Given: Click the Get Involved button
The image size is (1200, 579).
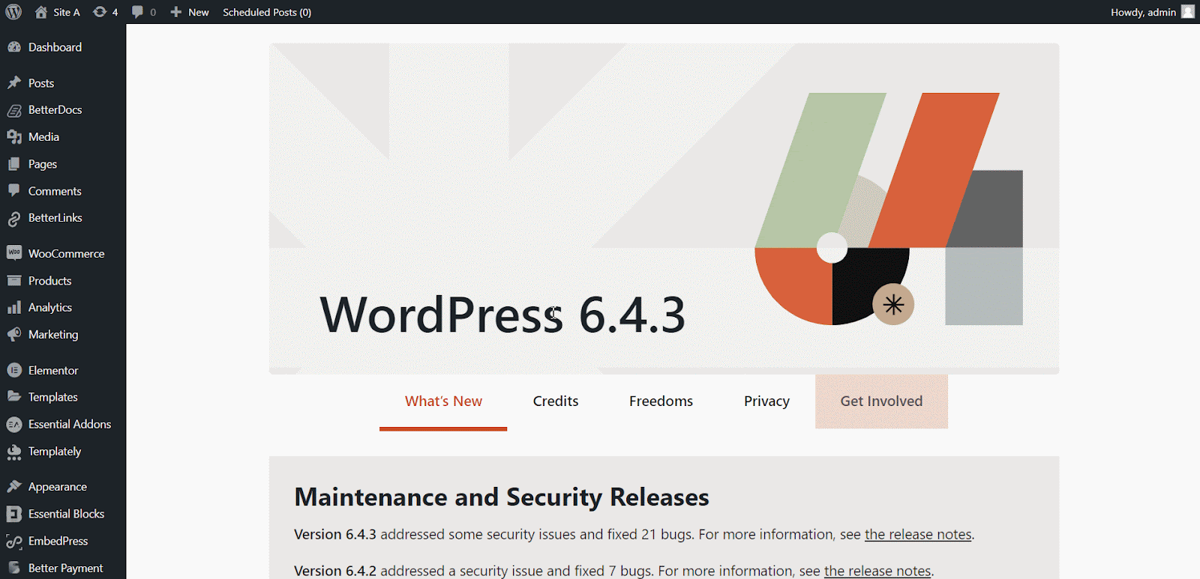Looking at the screenshot, I should tap(881, 401).
